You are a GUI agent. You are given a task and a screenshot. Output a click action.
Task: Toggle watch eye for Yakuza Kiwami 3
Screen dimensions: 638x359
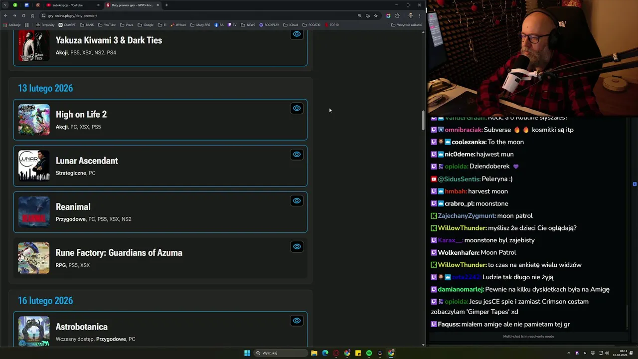coord(297,34)
